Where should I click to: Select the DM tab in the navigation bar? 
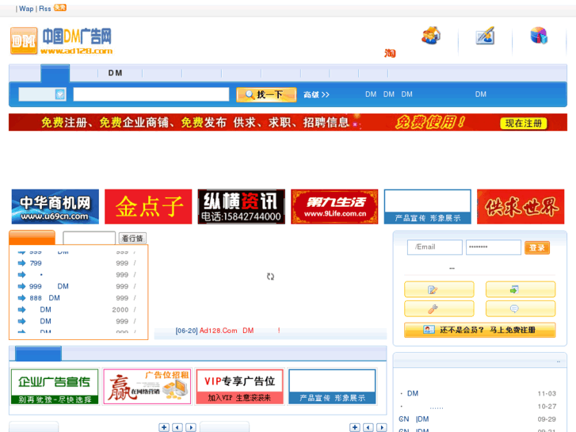[x=115, y=73]
